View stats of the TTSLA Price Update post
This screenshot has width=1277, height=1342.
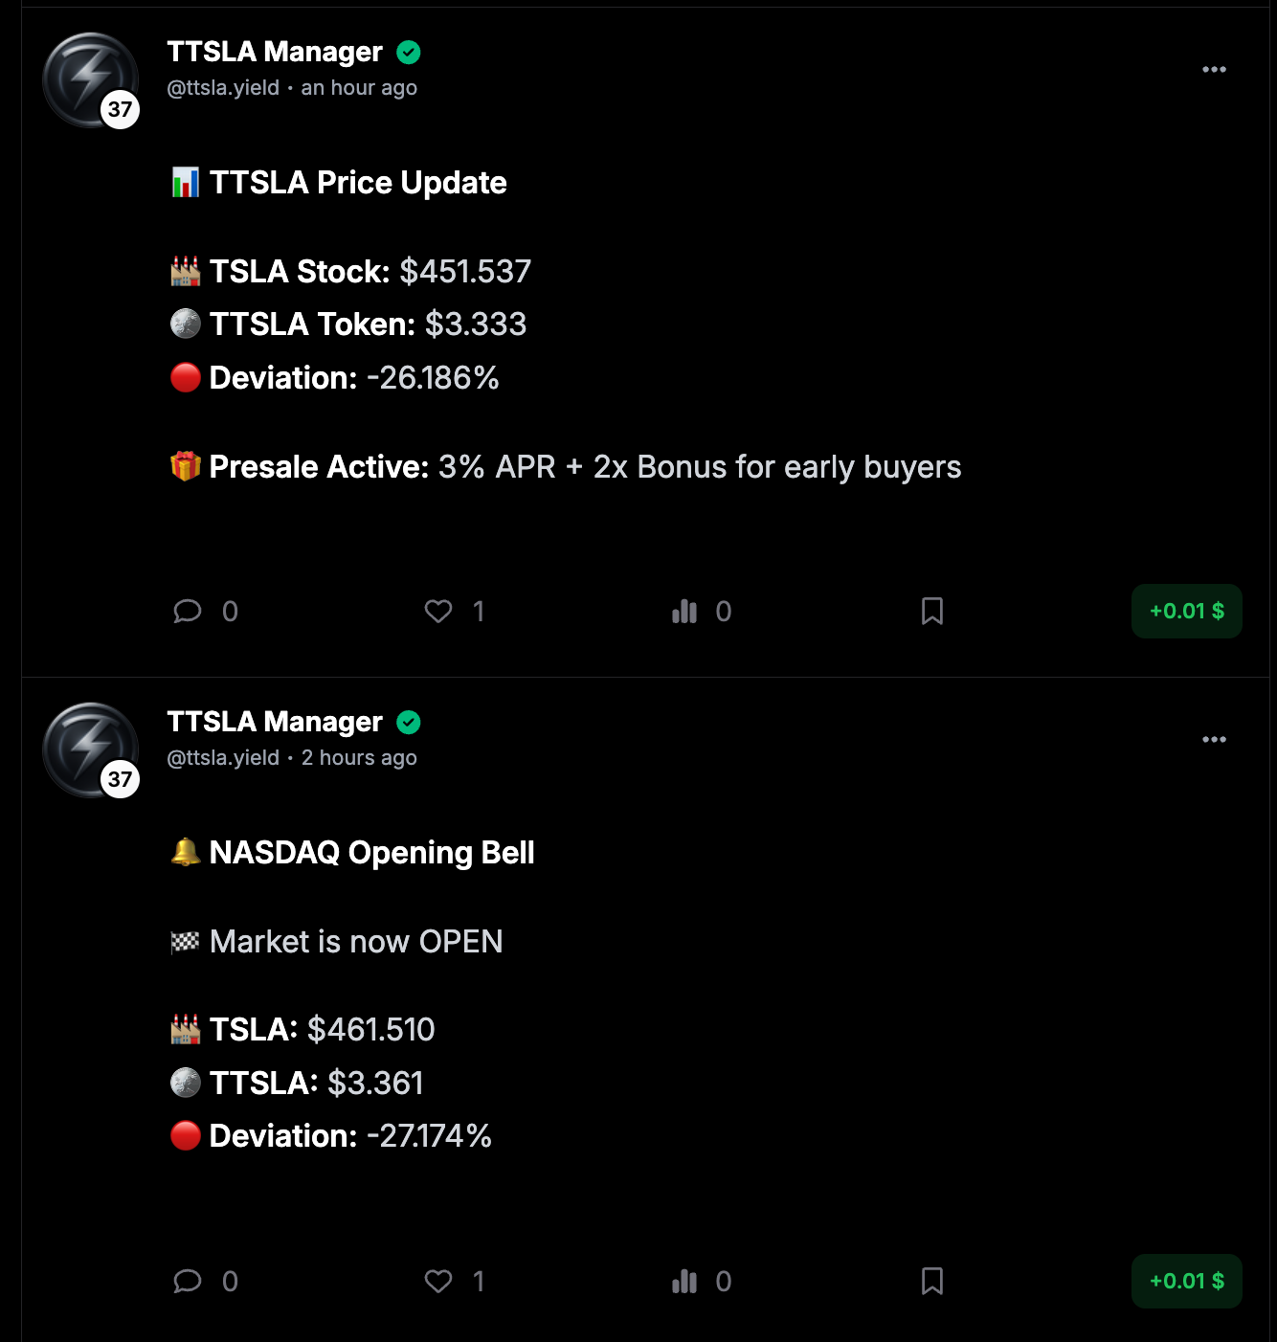684,612
